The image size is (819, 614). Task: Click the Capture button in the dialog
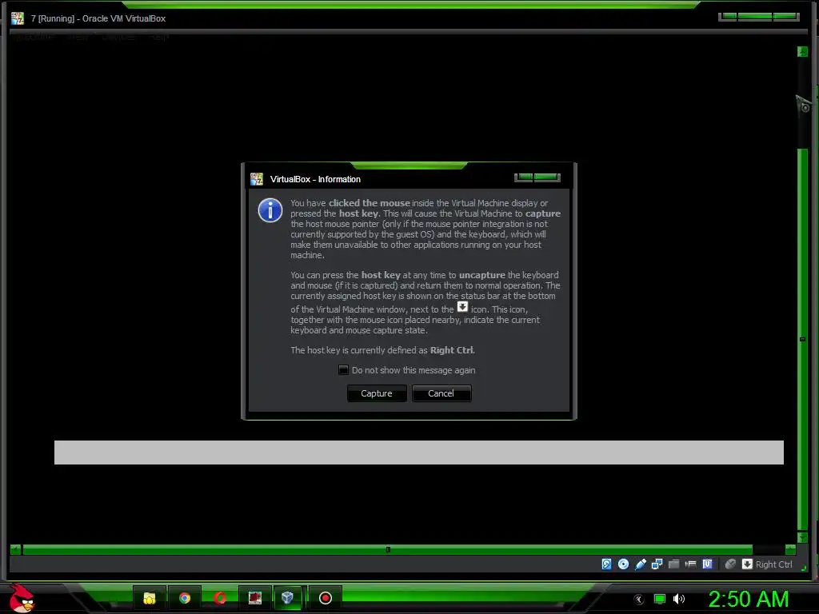click(x=377, y=393)
